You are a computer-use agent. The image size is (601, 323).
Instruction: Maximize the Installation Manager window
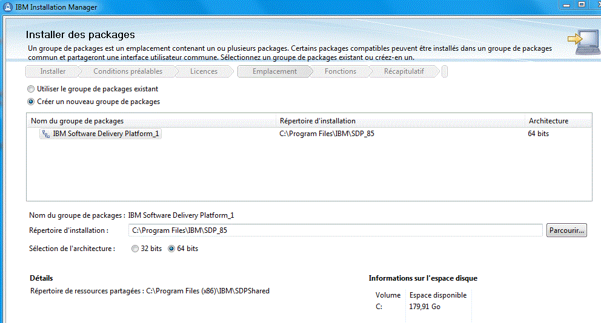click(582, 5)
